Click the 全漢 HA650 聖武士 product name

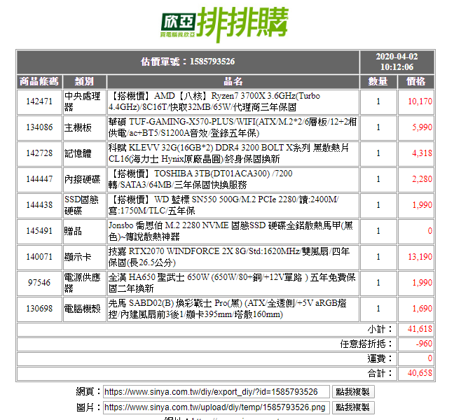pyautogui.click(x=233, y=283)
